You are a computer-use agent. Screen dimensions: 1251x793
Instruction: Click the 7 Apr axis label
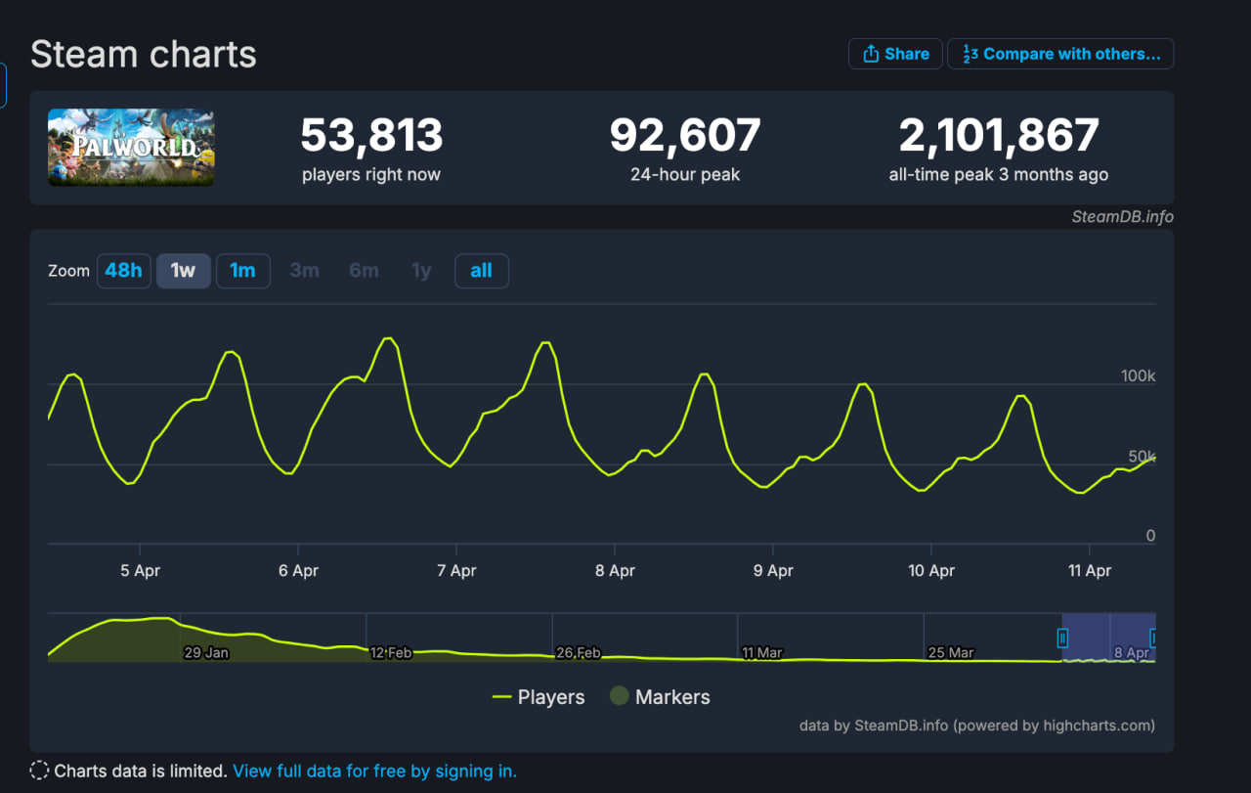tap(456, 571)
